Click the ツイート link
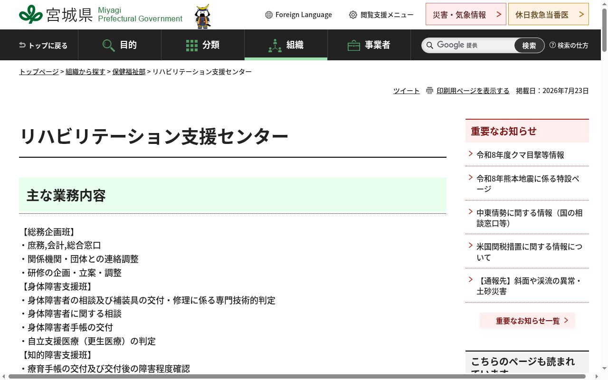608x380 pixels. pyautogui.click(x=407, y=91)
